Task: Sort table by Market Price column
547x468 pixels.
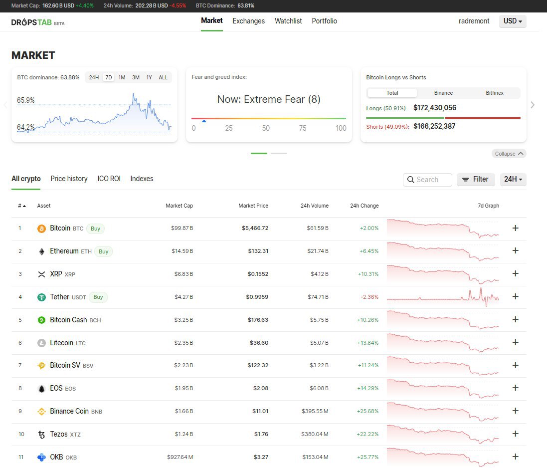Action: [253, 206]
